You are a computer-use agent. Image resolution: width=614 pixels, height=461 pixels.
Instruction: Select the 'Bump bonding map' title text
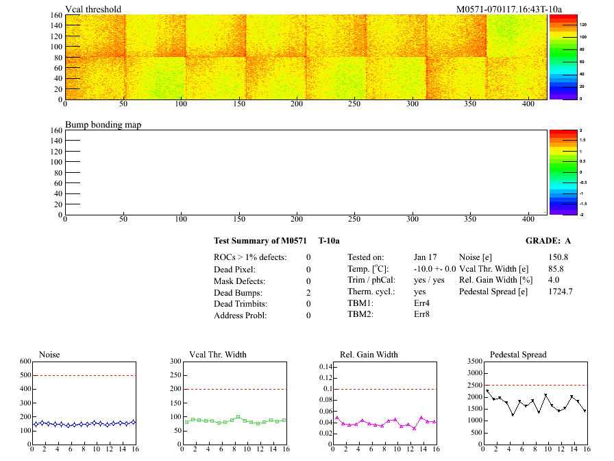(x=103, y=125)
